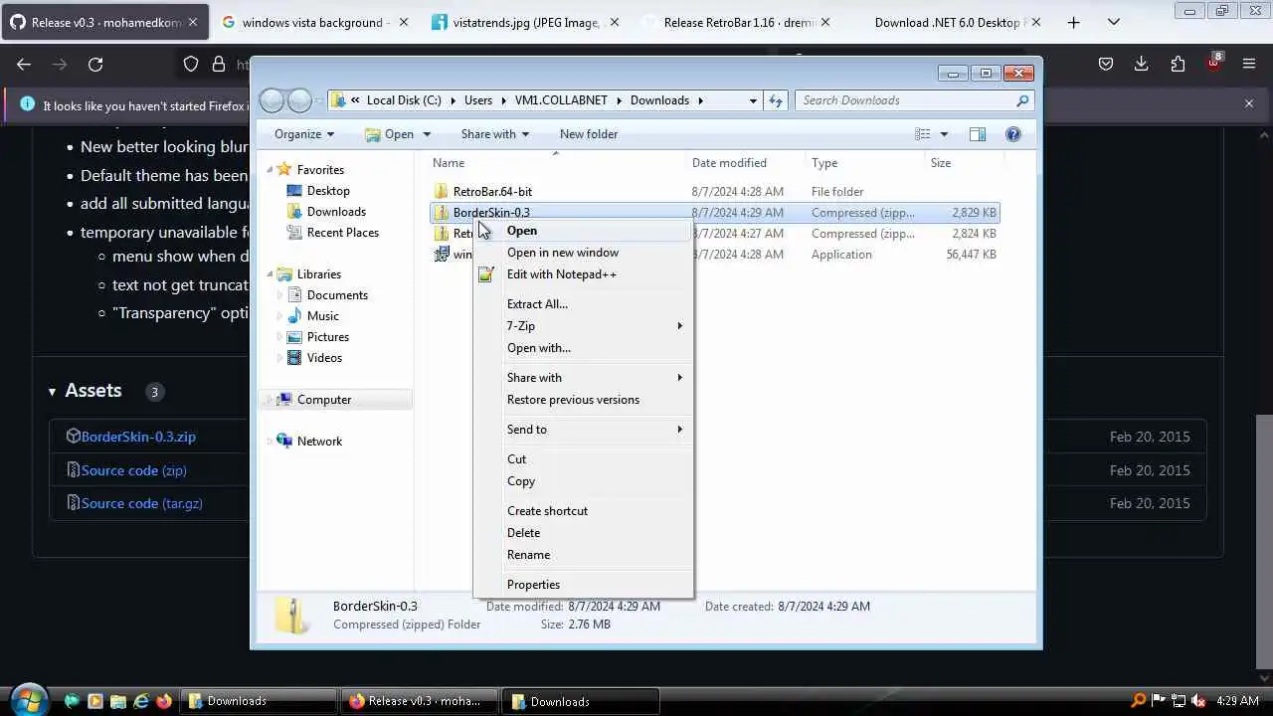Click the Refresh button beside the address bar

pos(776,100)
